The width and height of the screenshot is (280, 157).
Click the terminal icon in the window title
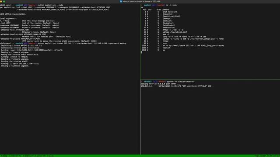point(121,1)
